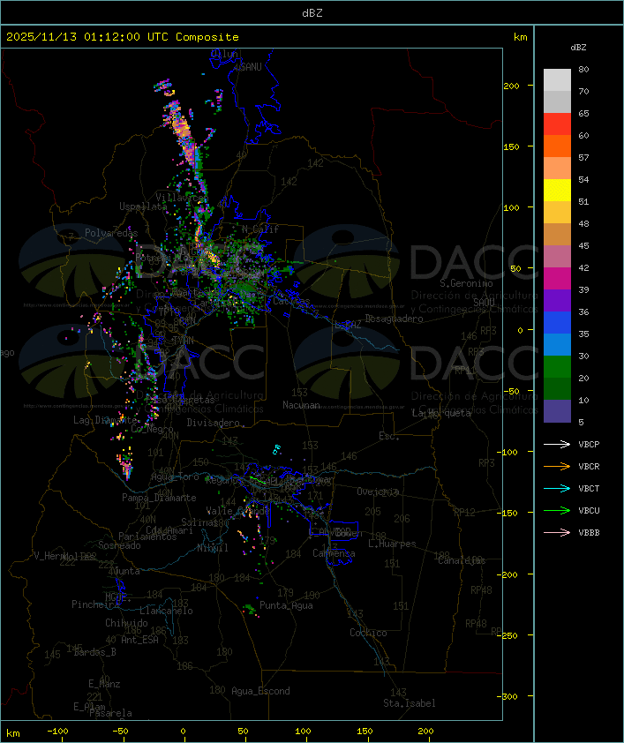Image resolution: width=624 pixels, height=743 pixels.
Task: Click the N_Calif place label
Action: (x=260, y=229)
